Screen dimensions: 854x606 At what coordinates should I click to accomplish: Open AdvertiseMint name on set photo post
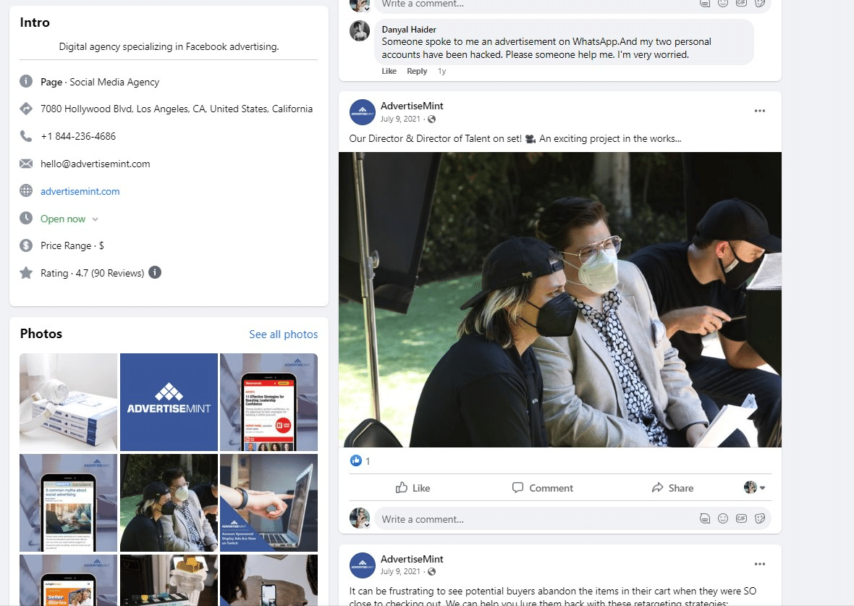[x=412, y=106]
